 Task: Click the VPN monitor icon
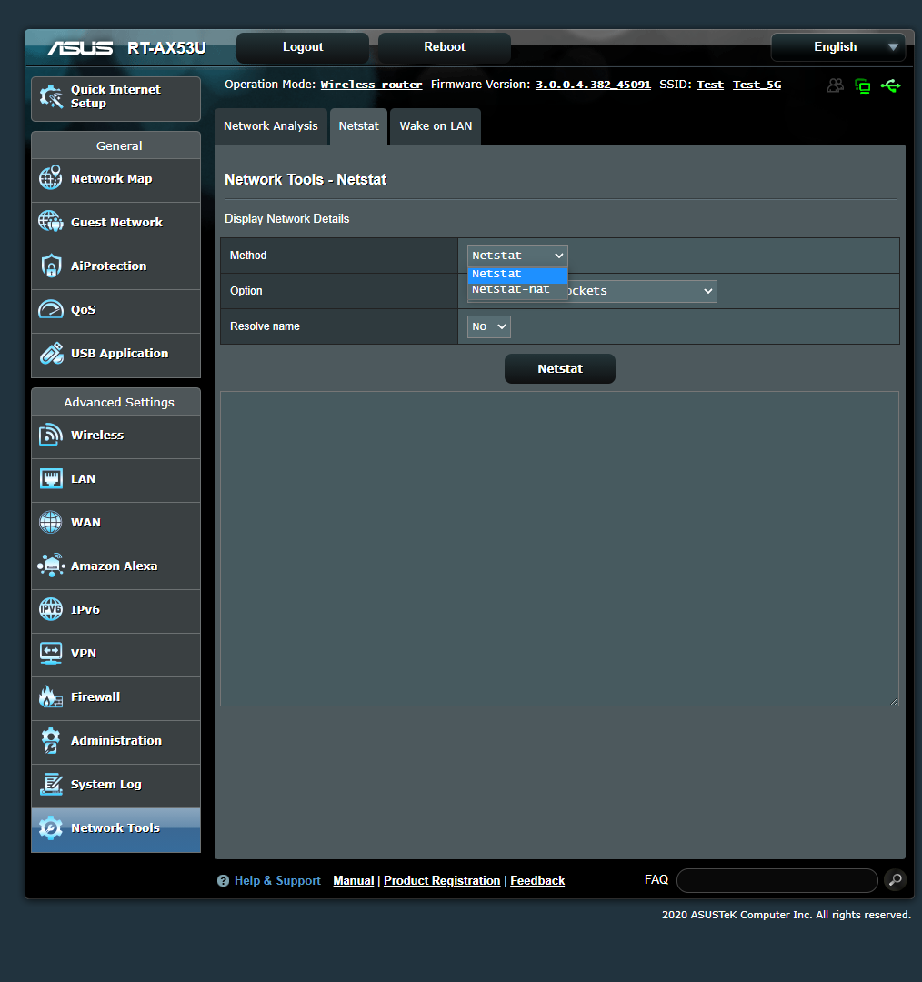51,653
